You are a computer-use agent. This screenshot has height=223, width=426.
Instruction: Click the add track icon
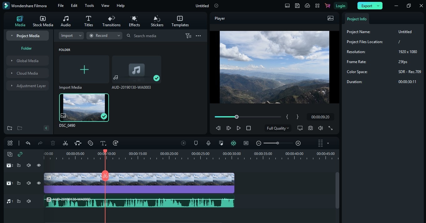point(10,154)
